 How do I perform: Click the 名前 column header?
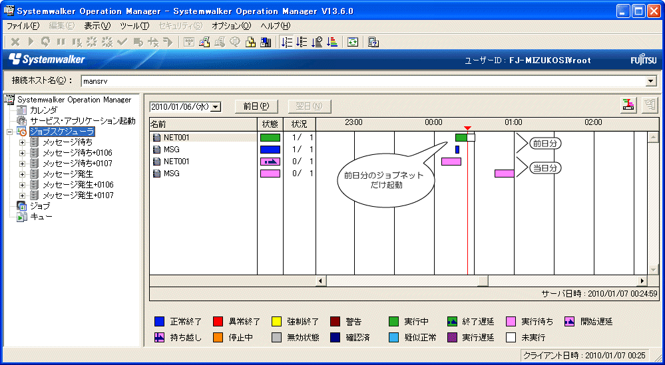(204, 124)
